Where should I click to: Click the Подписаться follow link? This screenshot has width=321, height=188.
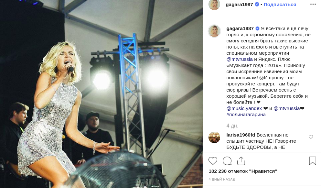pyautogui.click(x=280, y=5)
